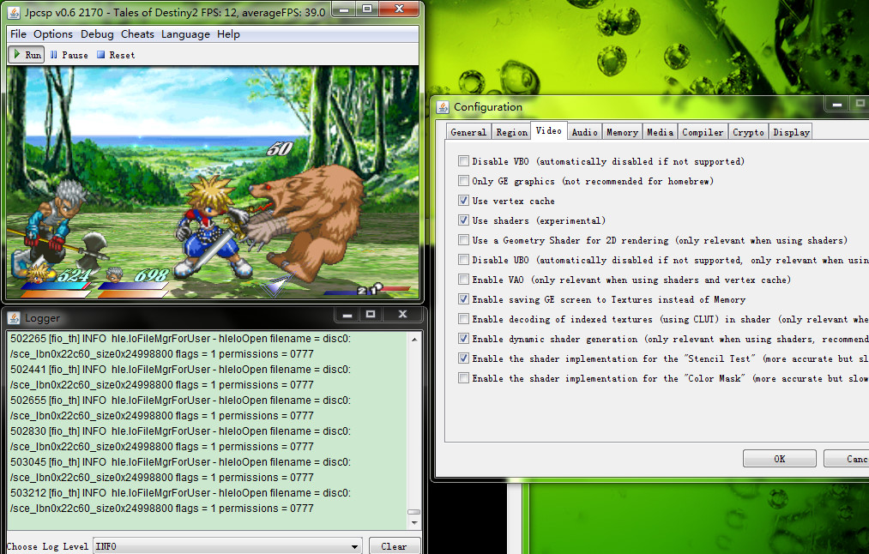Minimize the Logger window
869x554 pixels.
347,315
